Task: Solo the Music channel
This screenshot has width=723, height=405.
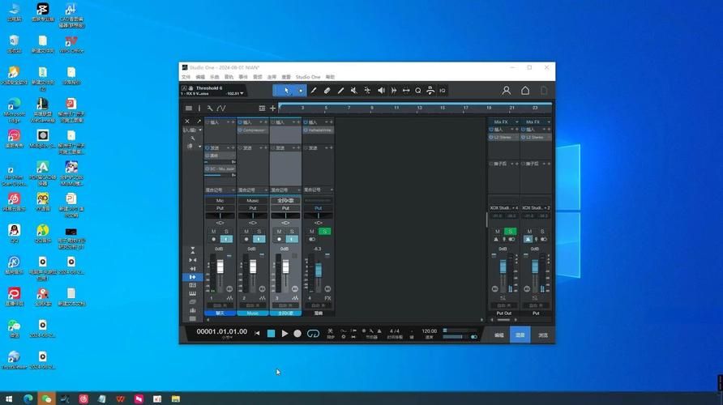Action: click(259, 232)
